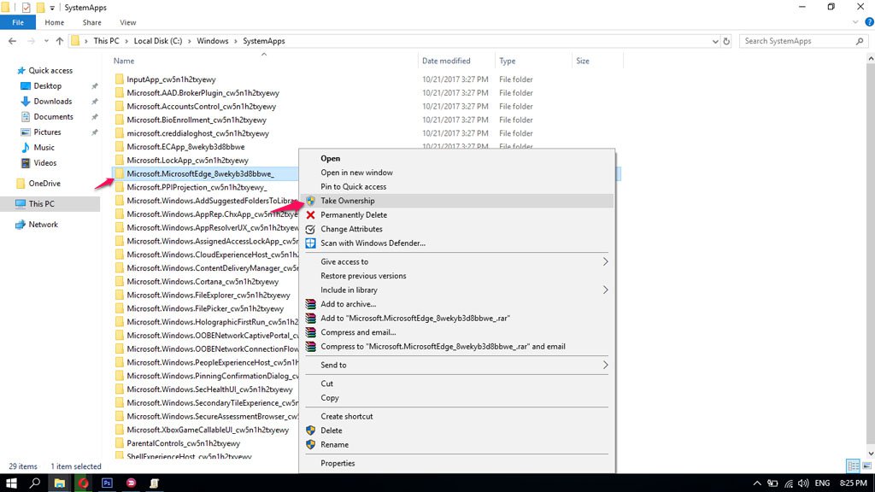Click the Windows Defender scan icon
The image size is (875, 492).
pyautogui.click(x=311, y=243)
